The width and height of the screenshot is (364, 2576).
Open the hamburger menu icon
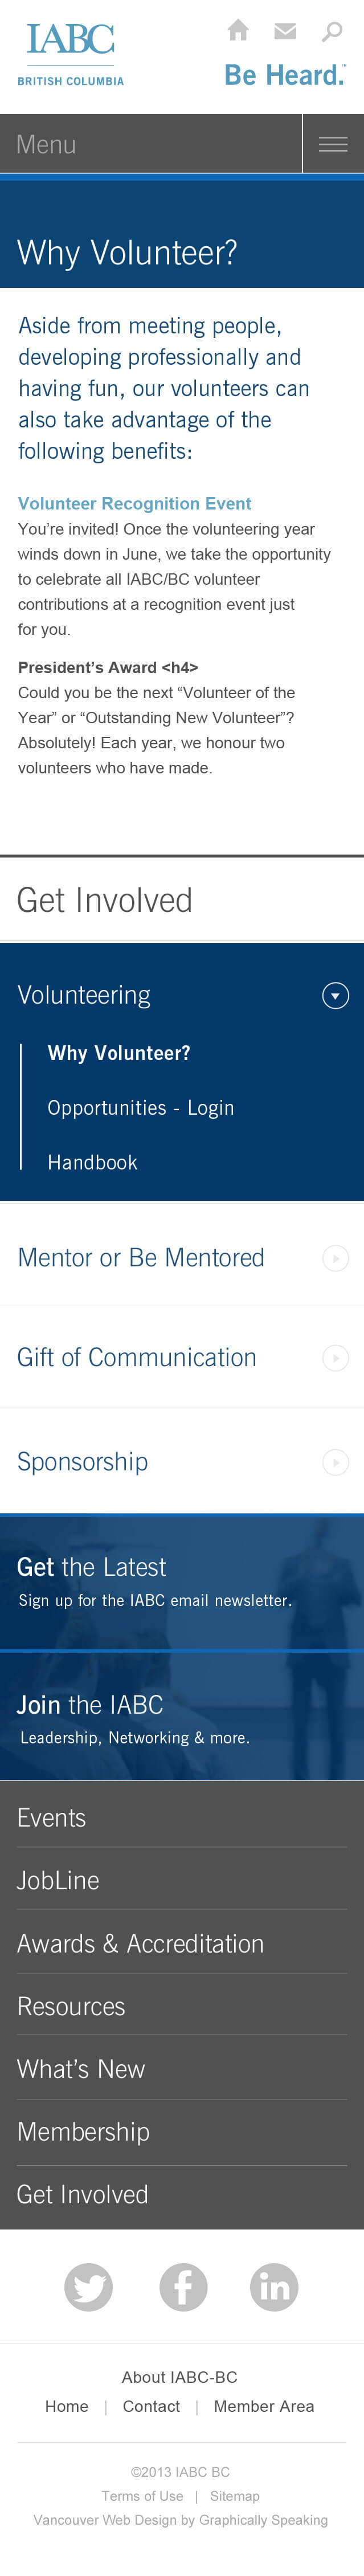(x=333, y=144)
